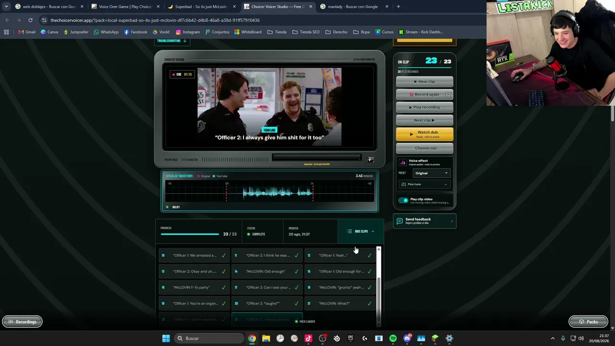Open the Preset Original dropdown
This screenshot has width=615, height=346.
click(x=431, y=173)
